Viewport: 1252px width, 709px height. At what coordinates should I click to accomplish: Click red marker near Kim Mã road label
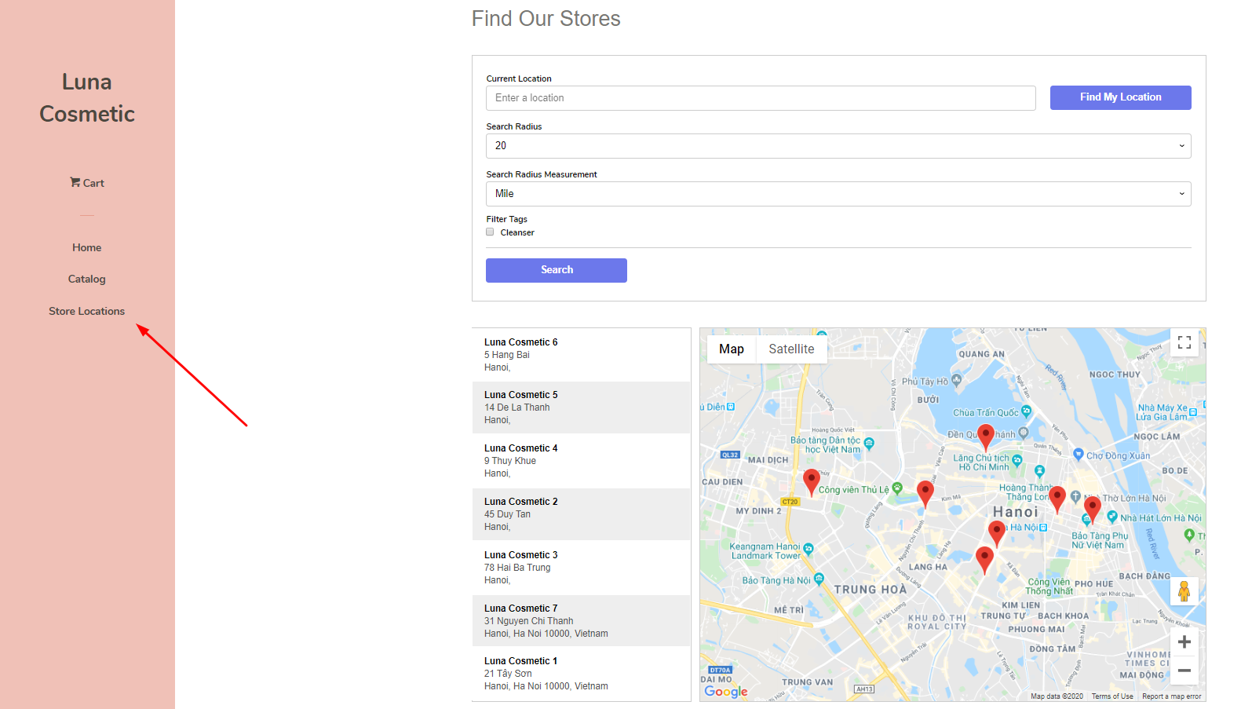pyautogui.click(x=925, y=493)
